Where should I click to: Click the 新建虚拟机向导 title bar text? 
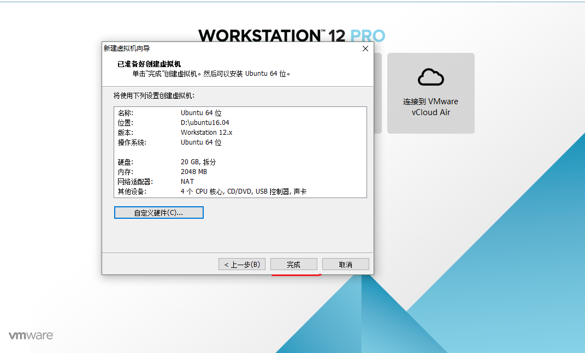127,49
